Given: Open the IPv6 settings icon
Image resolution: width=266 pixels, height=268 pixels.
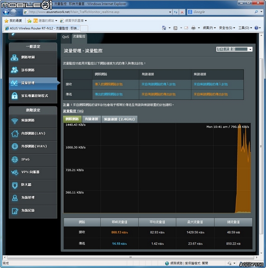Looking at the screenshot, I should [x=15, y=160].
